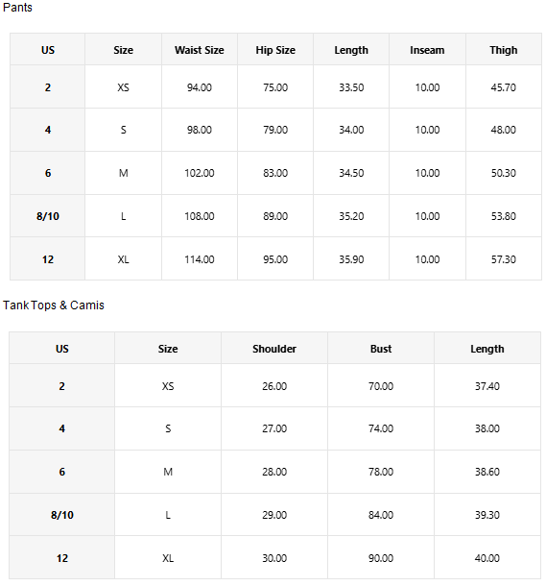
Task: Click bust value 78.00
Action: tap(381, 472)
